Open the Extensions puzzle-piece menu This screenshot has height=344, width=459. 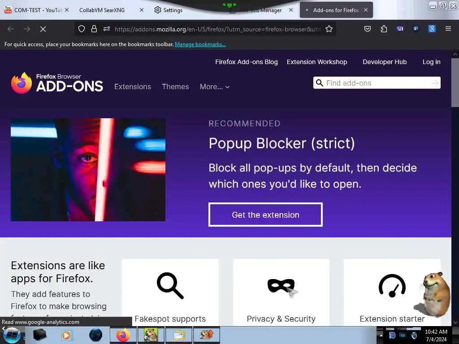(x=384, y=29)
